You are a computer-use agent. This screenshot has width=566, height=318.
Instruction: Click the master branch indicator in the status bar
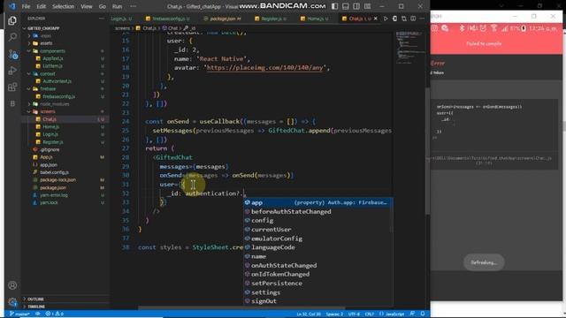pos(19,314)
